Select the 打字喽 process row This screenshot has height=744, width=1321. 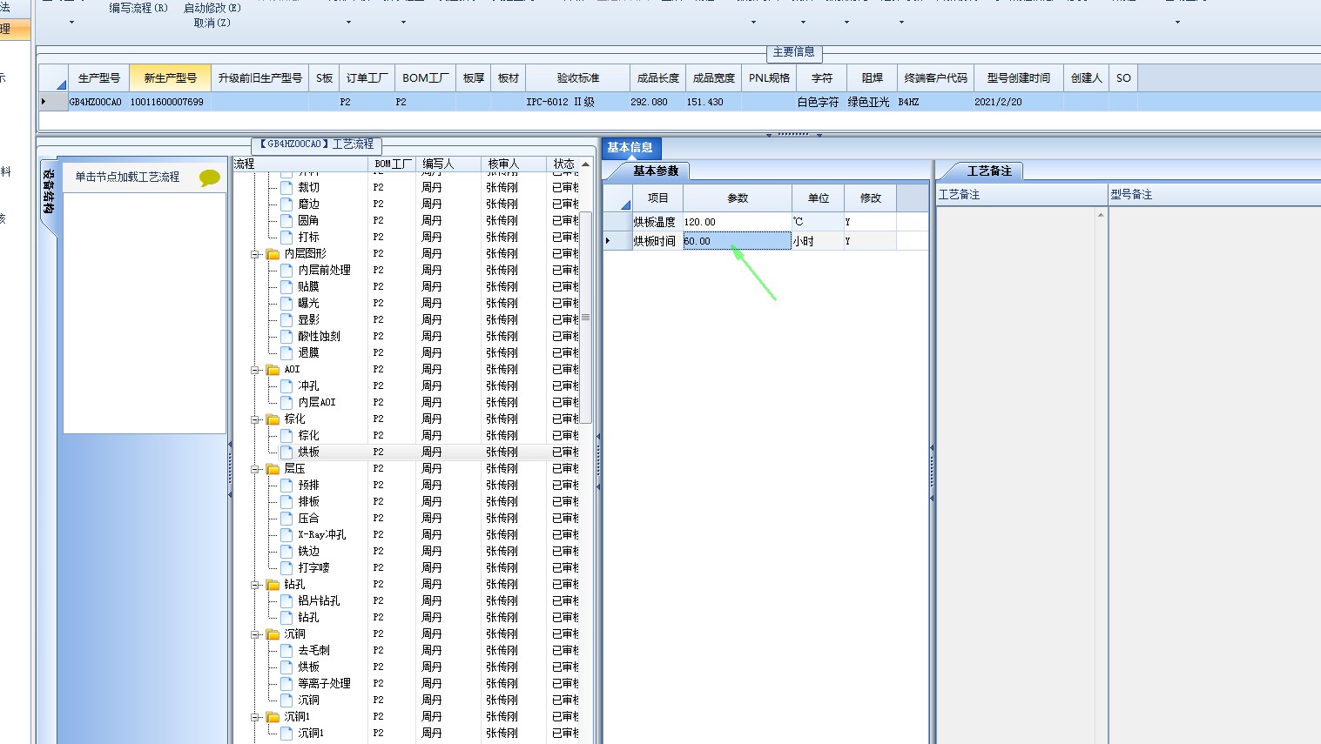click(313, 567)
